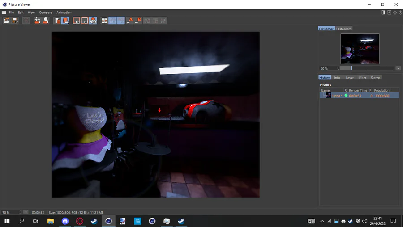This screenshot has height=227, width=403.
Task: Open Discord from the taskbar
Action: 65,221
